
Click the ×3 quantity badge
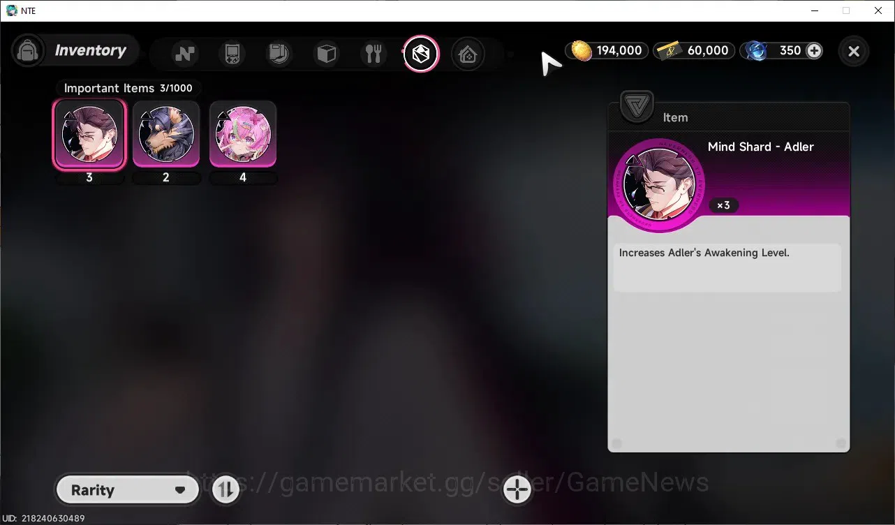724,205
